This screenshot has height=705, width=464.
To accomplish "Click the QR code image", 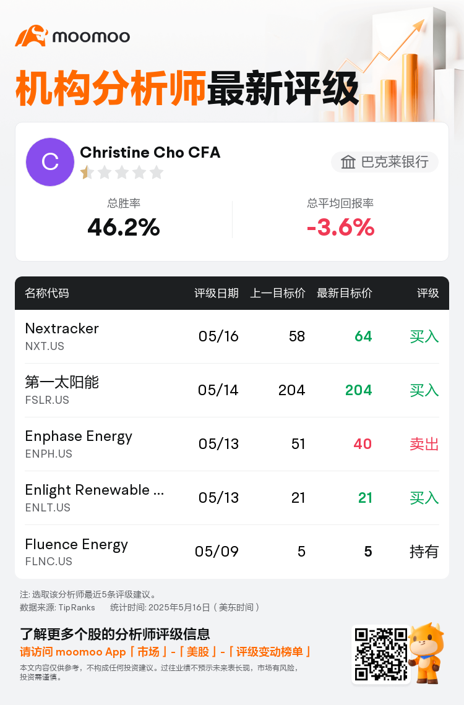I will click(381, 654).
